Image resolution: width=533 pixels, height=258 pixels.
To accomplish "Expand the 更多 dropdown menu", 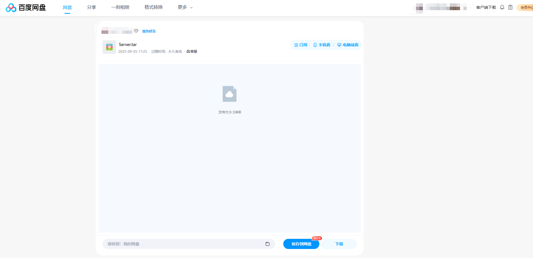I will point(185,7).
